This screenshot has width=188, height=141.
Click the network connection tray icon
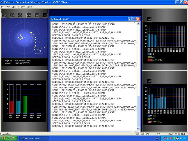164,138
